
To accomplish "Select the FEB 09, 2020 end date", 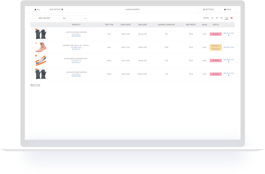I will [x=142, y=74].
